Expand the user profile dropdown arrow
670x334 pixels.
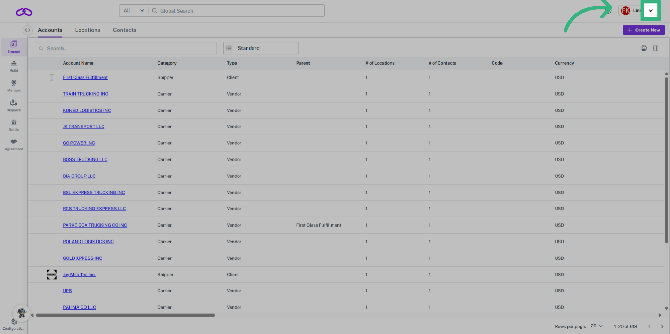tap(650, 10)
